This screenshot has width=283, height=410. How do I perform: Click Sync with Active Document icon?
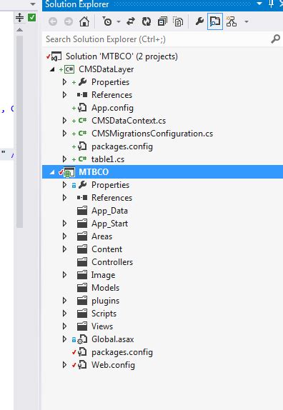[131, 21]
